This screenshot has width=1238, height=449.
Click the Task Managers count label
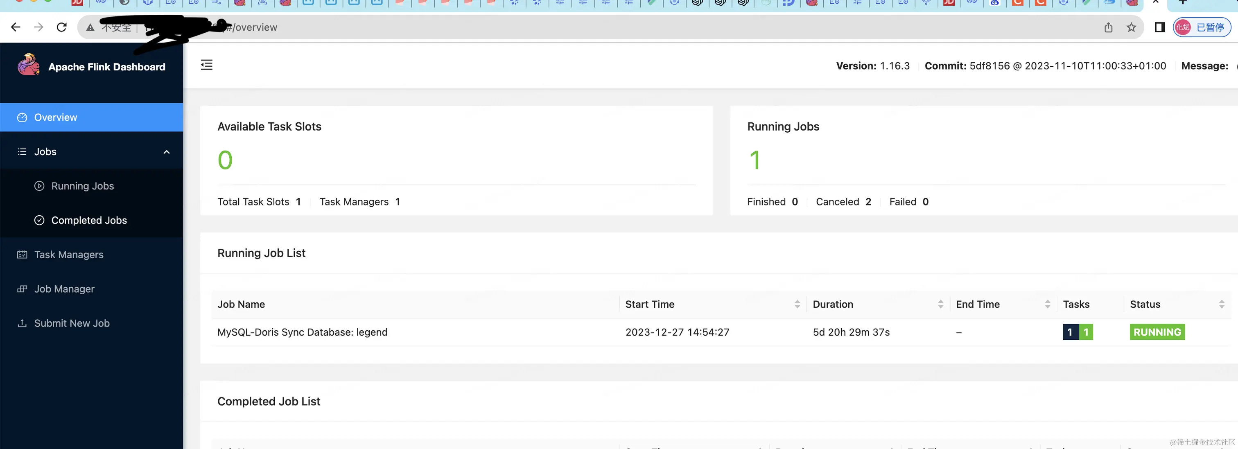(359, 202)
